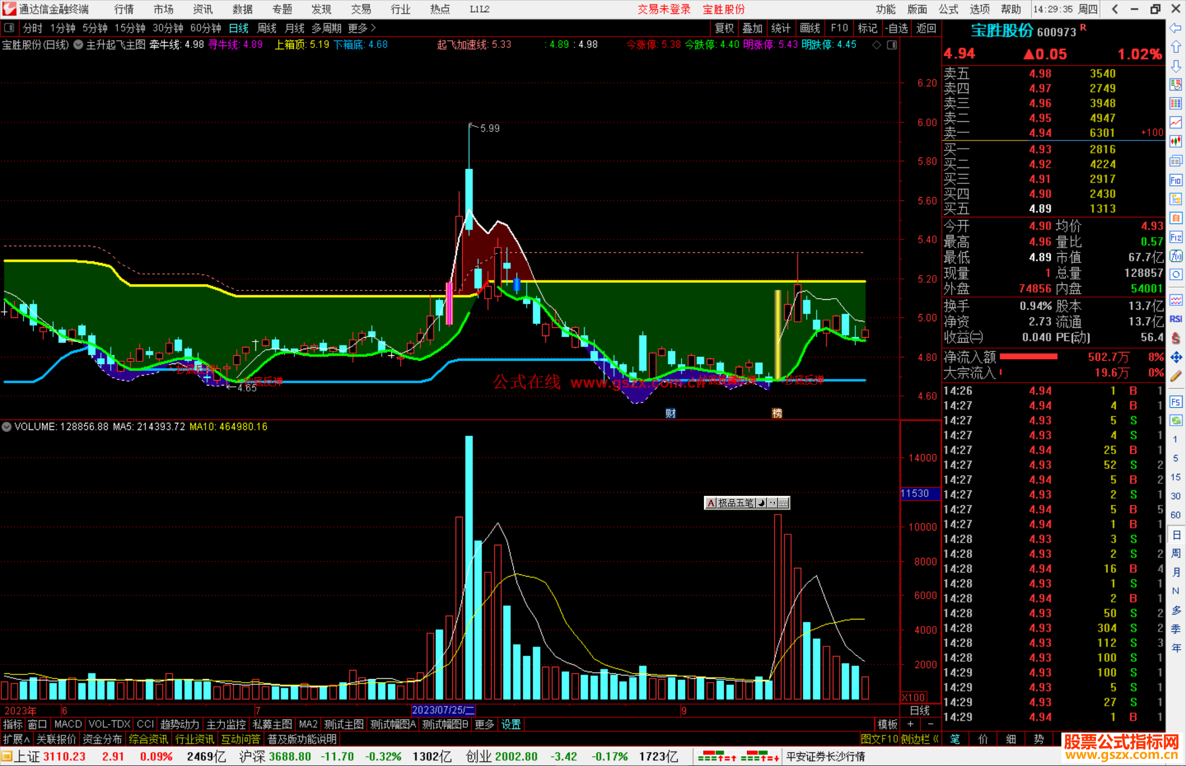Image resolution: width=1186 pixels, height=766 pixels.
Task: Click the F10 company info sidebar icon
Action: 1176,180
